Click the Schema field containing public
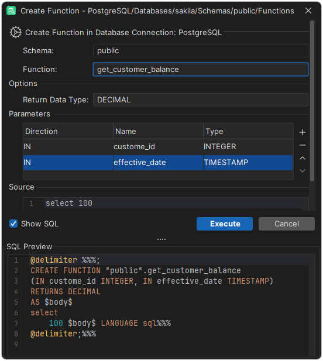This screenshot has height=361, width=323. [200, 51]
